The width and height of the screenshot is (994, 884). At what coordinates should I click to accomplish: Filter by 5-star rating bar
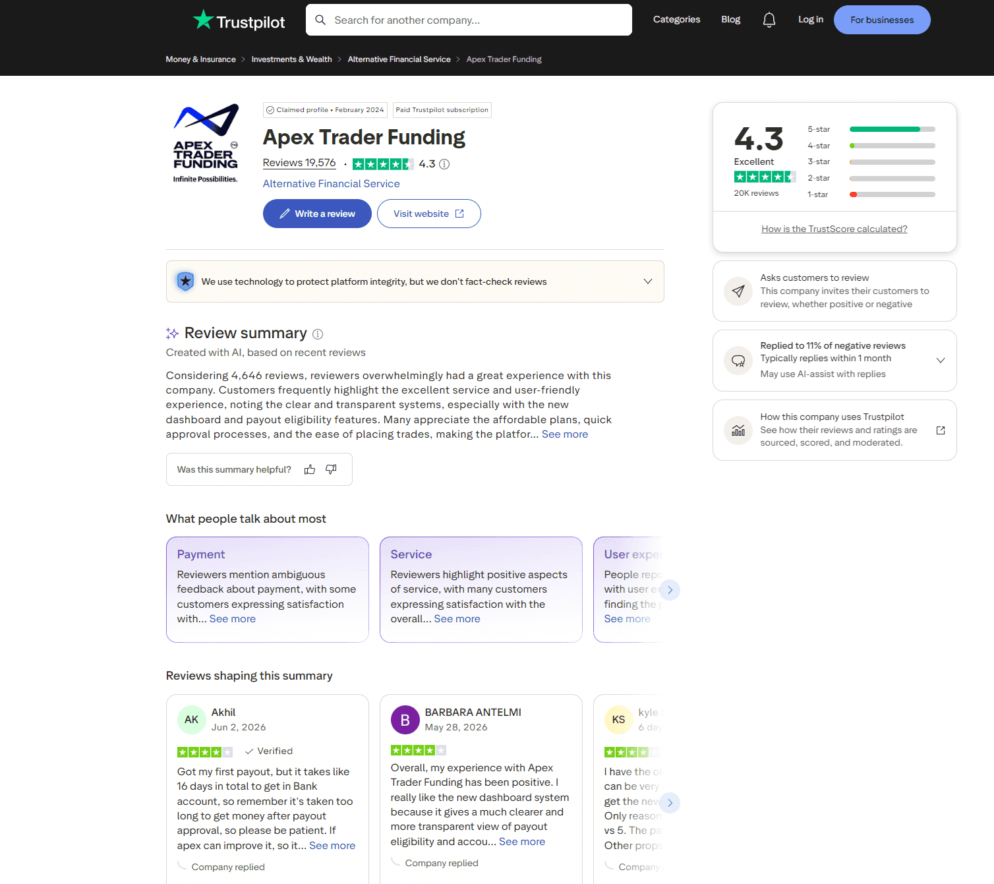tap(871, 129)
